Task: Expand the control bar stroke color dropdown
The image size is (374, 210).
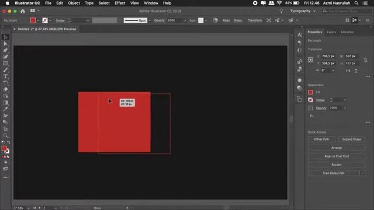Action: (50, 20)
